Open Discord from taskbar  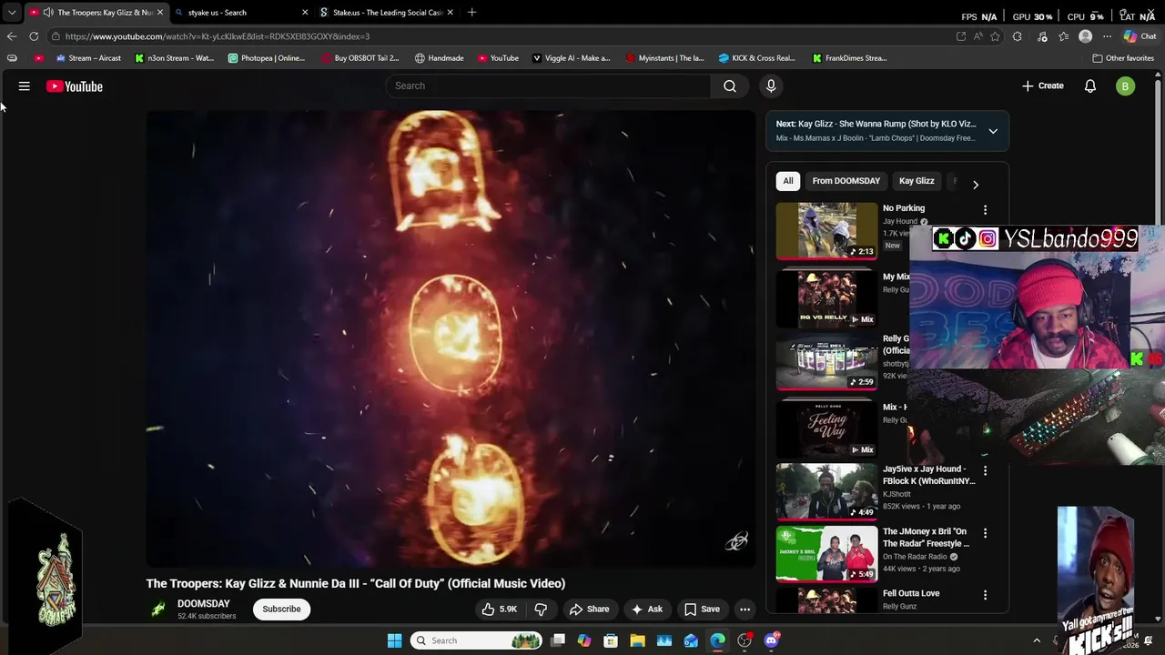point(772,640)
